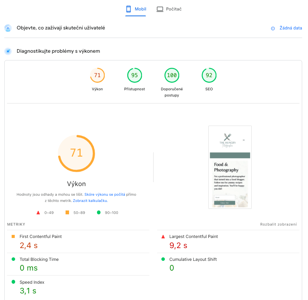308x300 pixels.
Task: Click the real users experience icon
Action: (x=8, y=28)
